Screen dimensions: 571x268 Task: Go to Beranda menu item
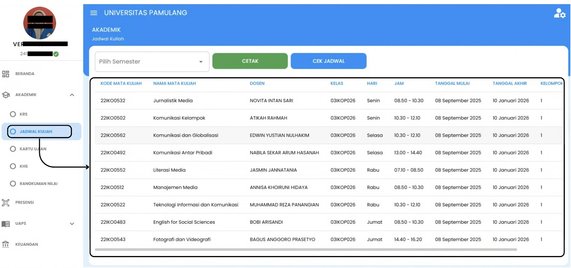point(25,74)
